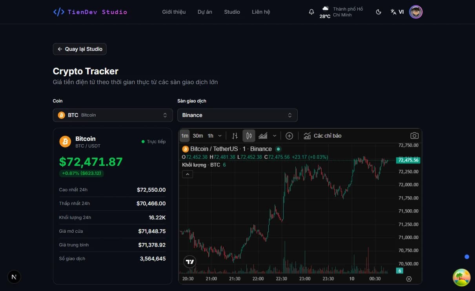Click the Crypto Tracker heading

click(86, 71)
